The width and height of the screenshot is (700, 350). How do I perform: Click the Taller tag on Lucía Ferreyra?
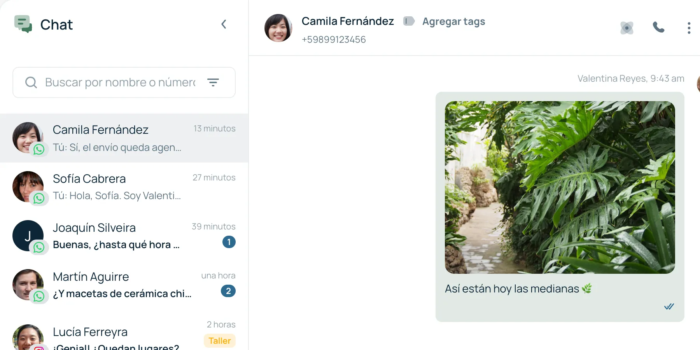pos(220,341)
